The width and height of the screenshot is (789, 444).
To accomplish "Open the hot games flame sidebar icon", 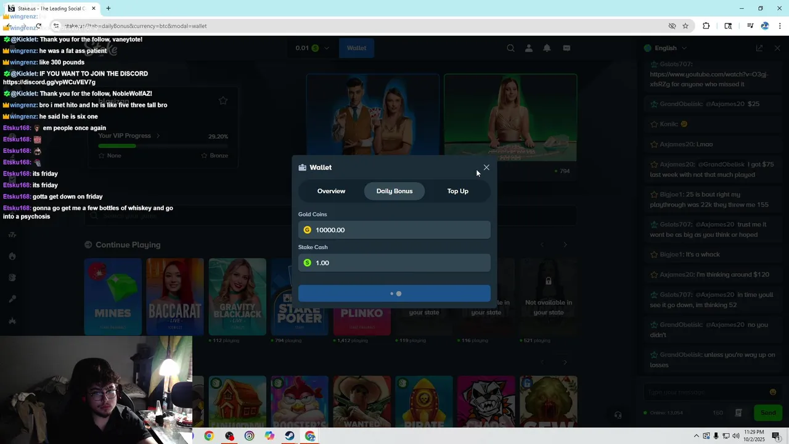I will tap(12, 256).
